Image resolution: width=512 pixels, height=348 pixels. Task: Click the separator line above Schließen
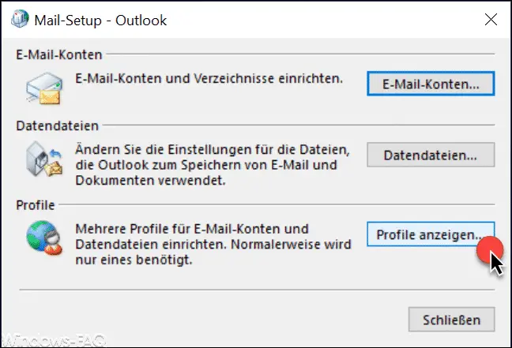tap(257, 290)
